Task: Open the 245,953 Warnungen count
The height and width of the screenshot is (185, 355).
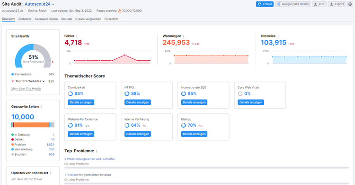Action: tap(176, 42)
